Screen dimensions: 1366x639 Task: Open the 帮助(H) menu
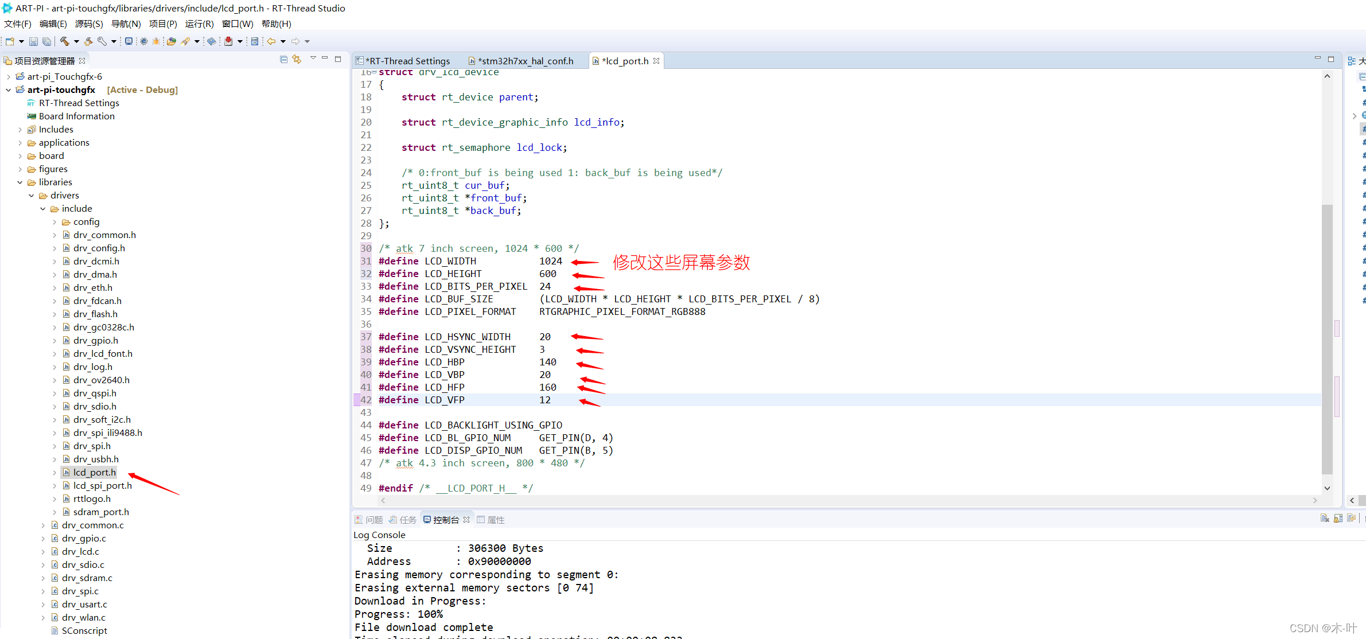tap(276, 24)
